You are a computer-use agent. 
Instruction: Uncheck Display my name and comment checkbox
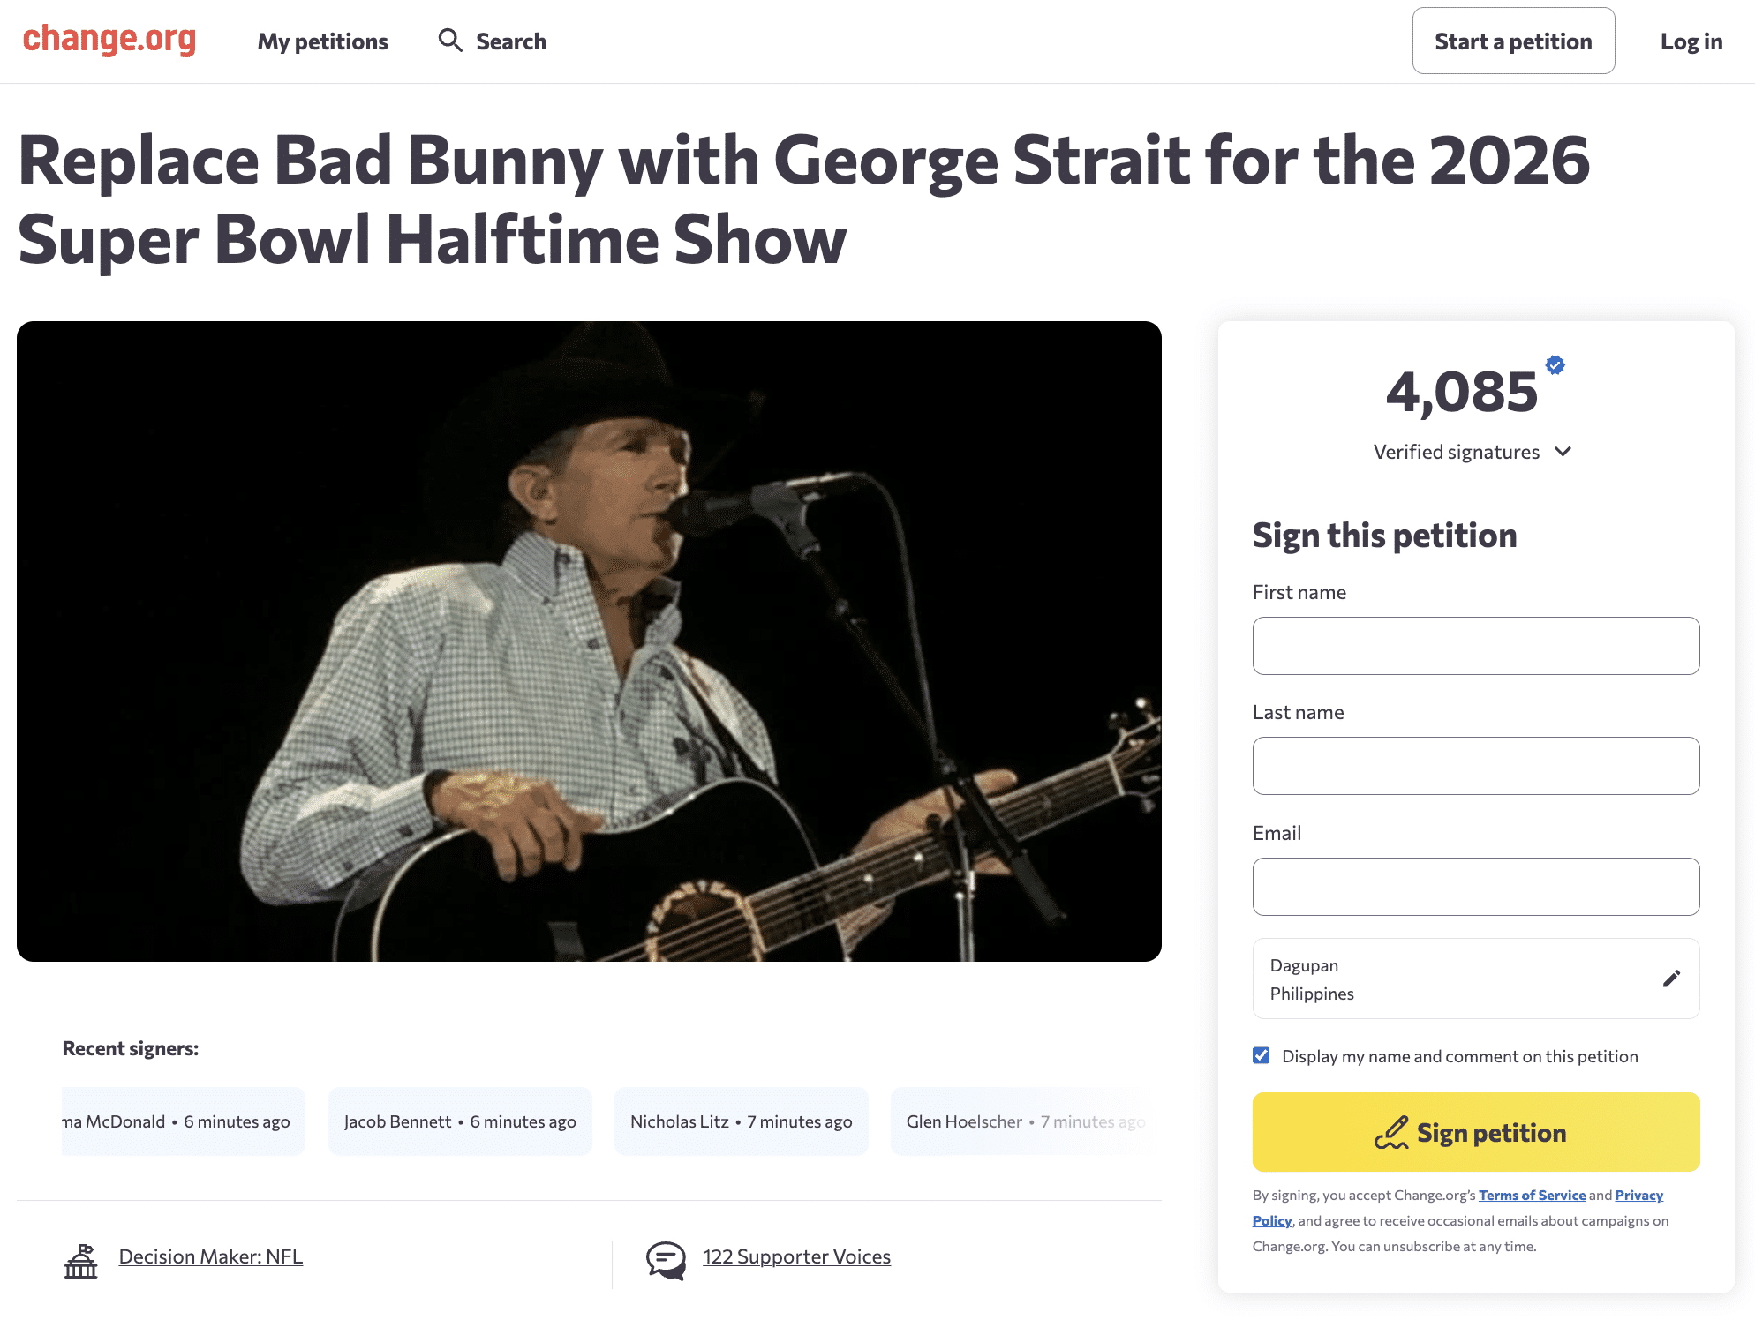click(x=1262, y=1056)
